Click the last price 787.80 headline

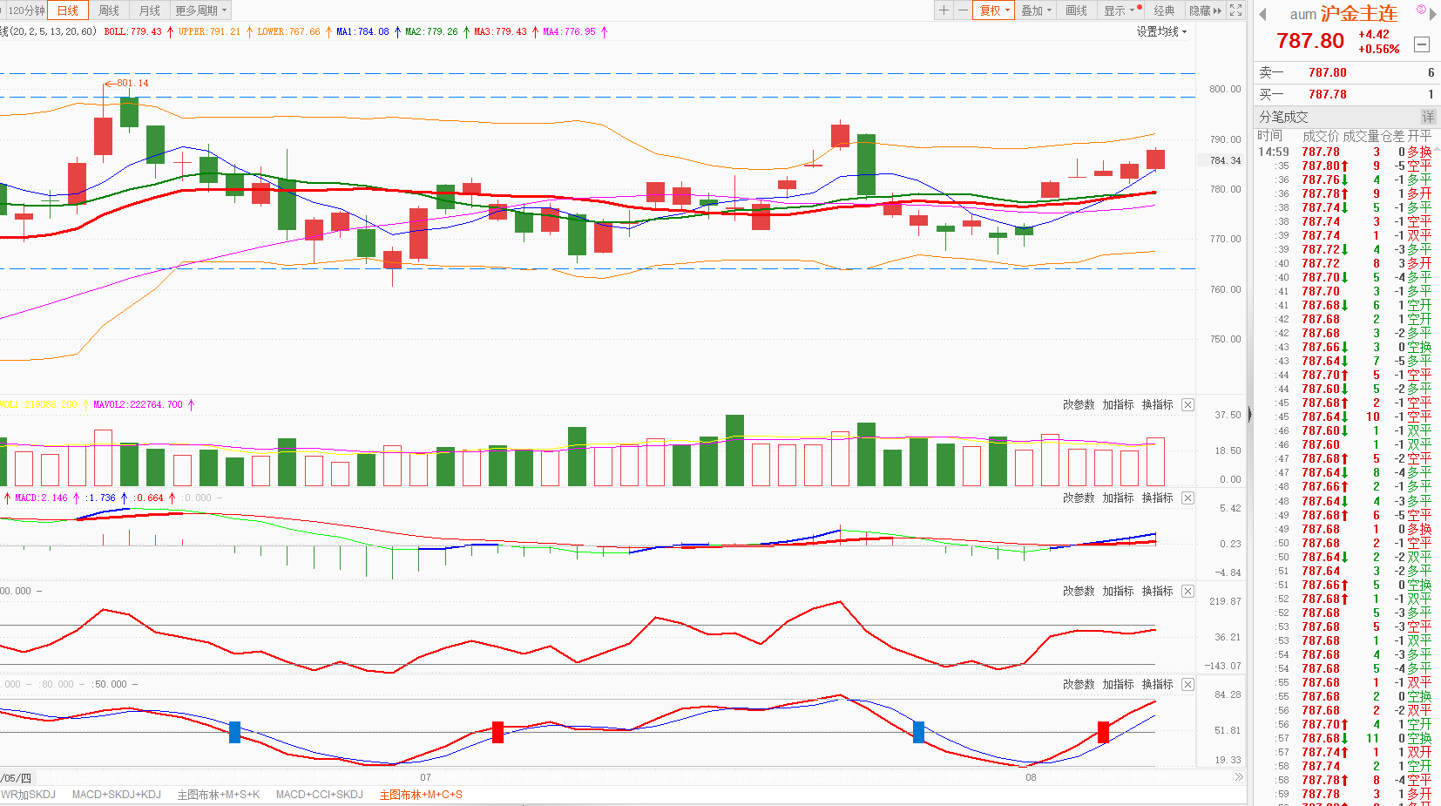pyautogui.click(x=1310, y=41)
